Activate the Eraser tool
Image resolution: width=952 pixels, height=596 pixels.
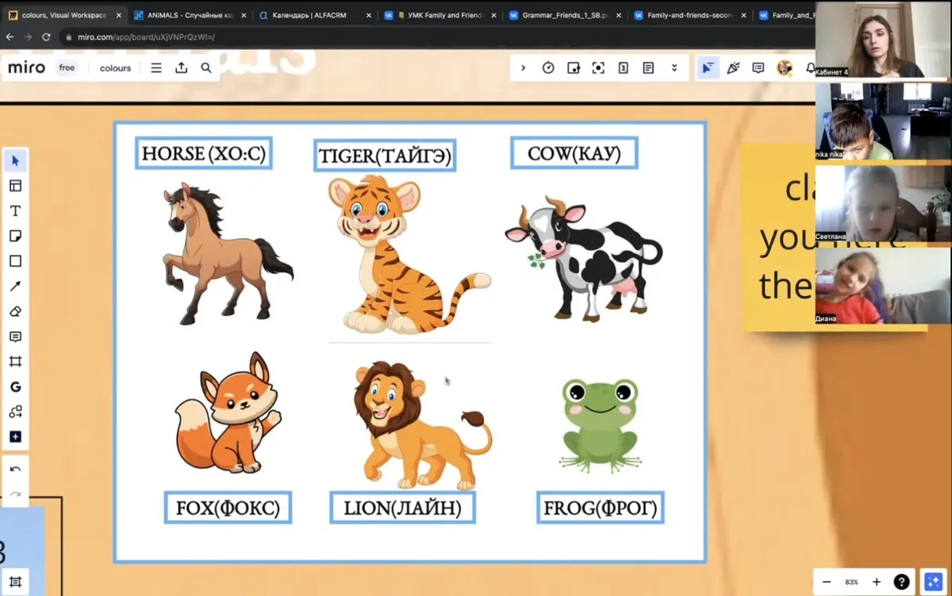pos(15,312)
